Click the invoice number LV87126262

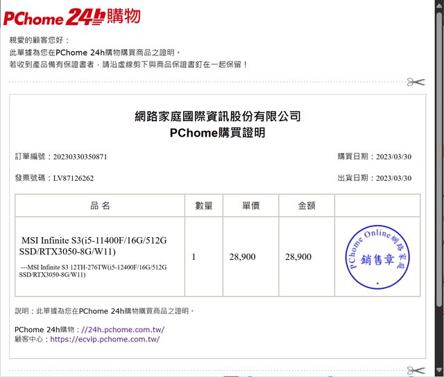click(x=73, y=178)
